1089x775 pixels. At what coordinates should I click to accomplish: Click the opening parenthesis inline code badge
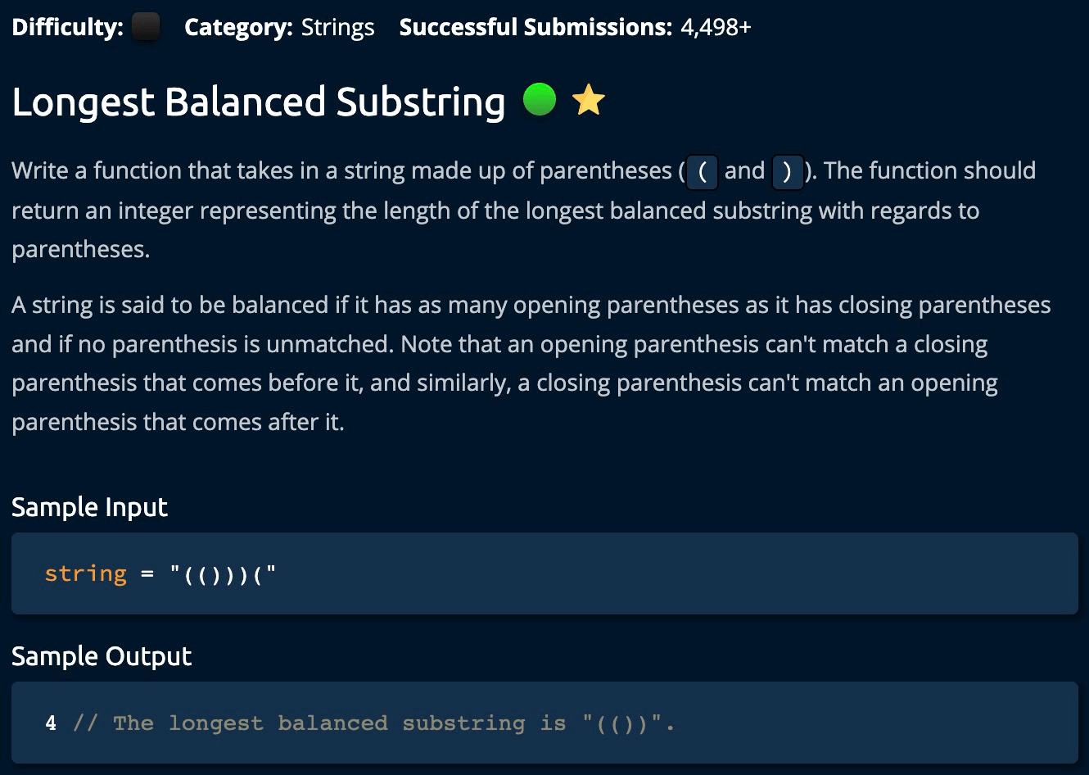[x=702, y=171]
